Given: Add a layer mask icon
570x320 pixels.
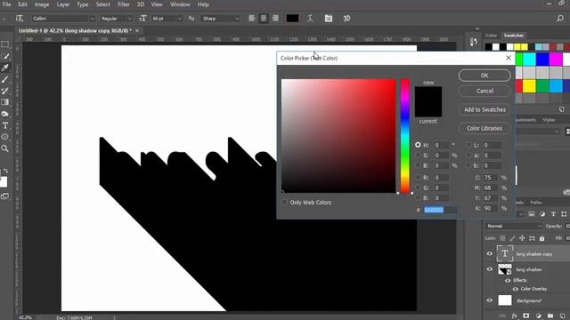Looking at the screenshot, I should (x=526, y=316).
